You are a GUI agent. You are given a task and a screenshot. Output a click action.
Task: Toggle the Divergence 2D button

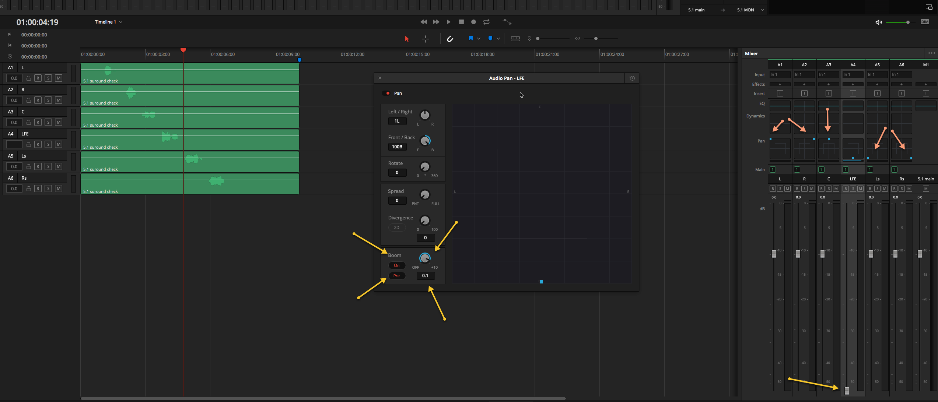[x=397, y=228]
